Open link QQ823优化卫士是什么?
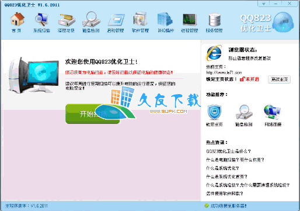The image size is (300, 211). (x=228, y=151)
